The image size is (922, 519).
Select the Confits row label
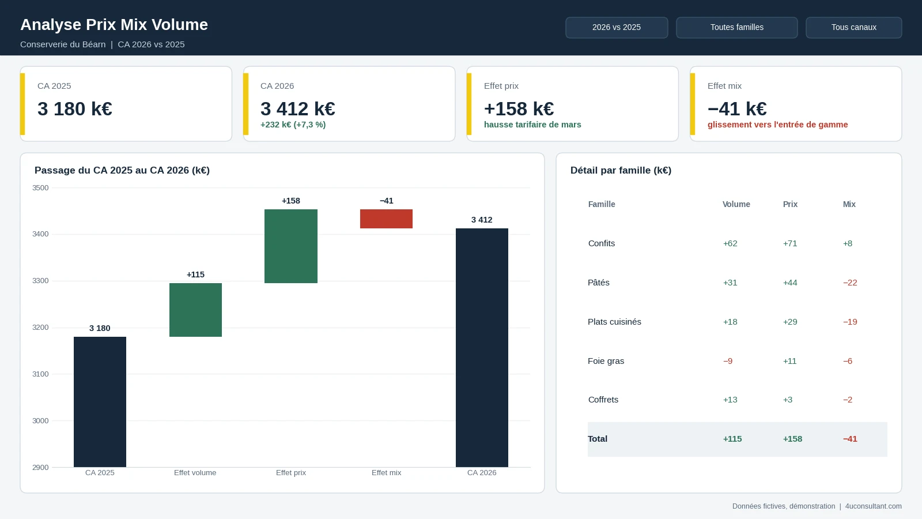[x=602, y=243]
